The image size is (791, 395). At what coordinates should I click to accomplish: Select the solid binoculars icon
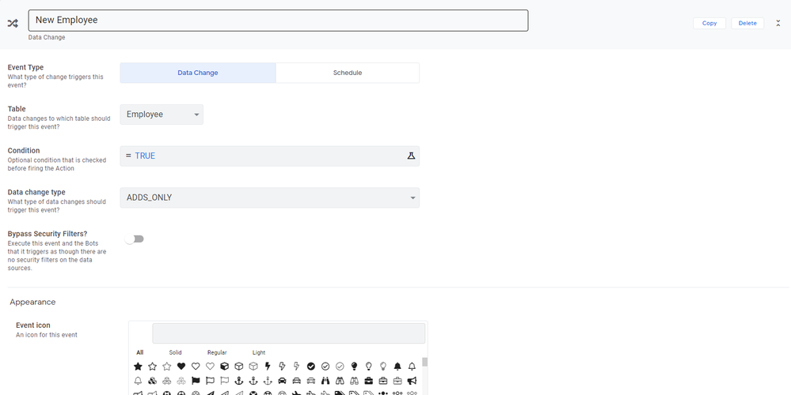[325, 381]
